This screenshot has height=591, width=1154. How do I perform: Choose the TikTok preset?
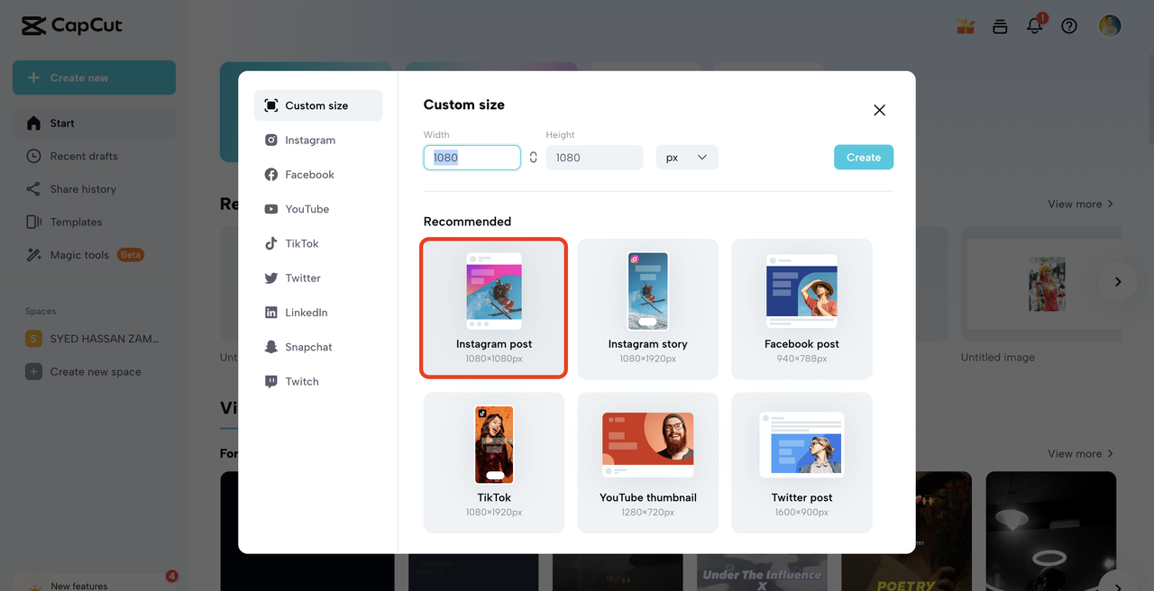click(x=494, y=462)
